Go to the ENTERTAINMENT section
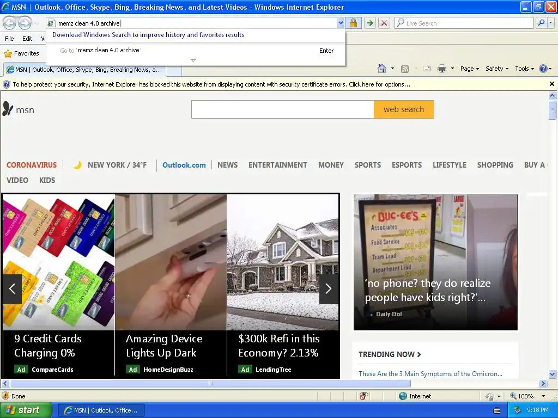The width and height of the screenshot is (558, 418). (277, 165)
